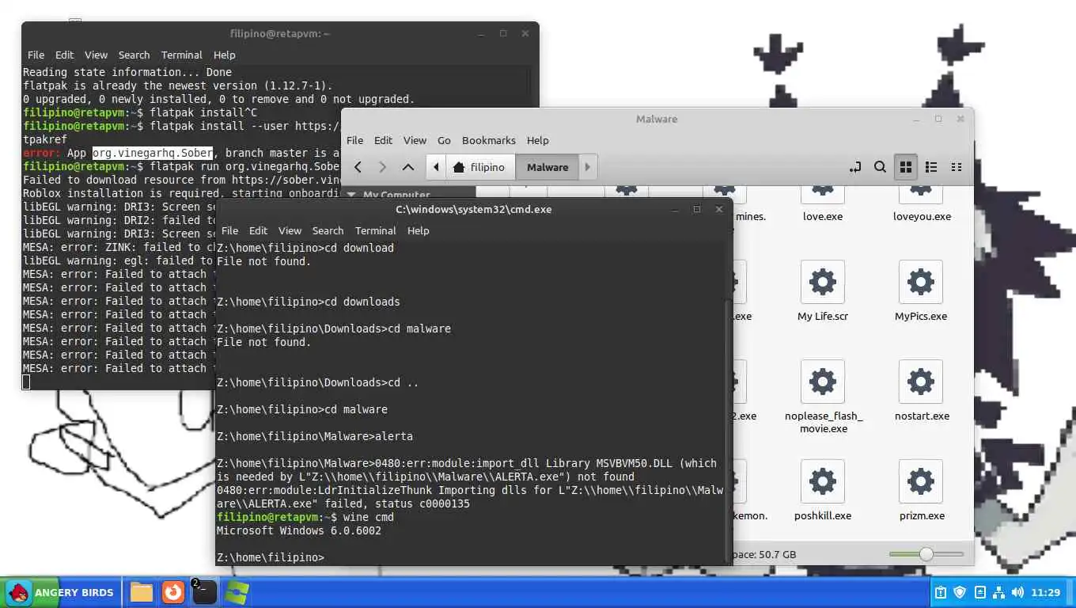Go forward in Malware file manager
The width and height of the screenshot is (1076, 608).
click(382, 167)
